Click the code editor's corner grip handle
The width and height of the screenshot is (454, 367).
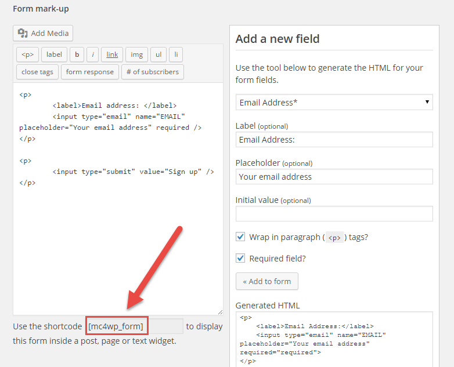[x=221, y=312]
